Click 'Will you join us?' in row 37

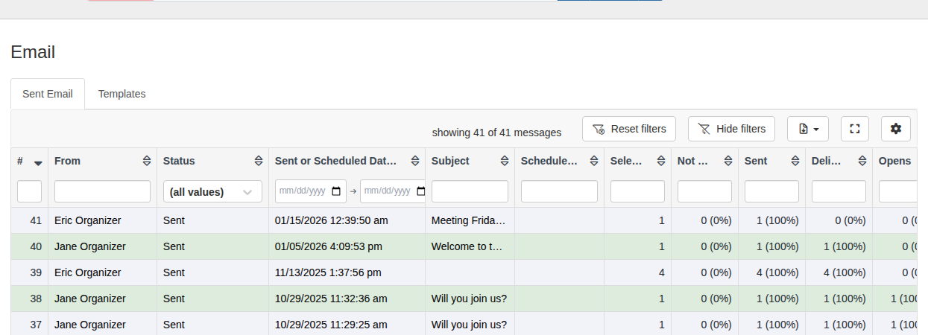pyautogui.click(x=469, y=325)
